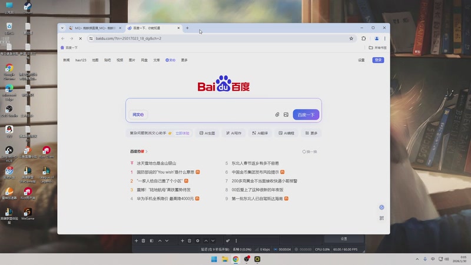Move OBS source up arrow
The height and width of the screenshot is (265, 471).
click(x=205, y=241)
